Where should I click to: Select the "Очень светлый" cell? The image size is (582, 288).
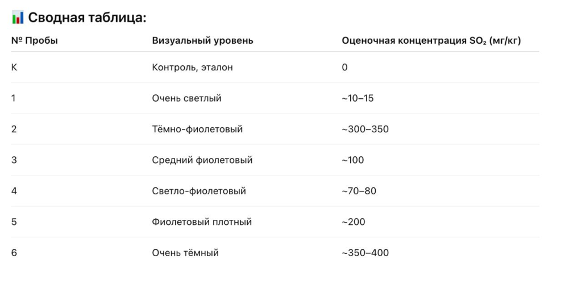coord(186,98)
